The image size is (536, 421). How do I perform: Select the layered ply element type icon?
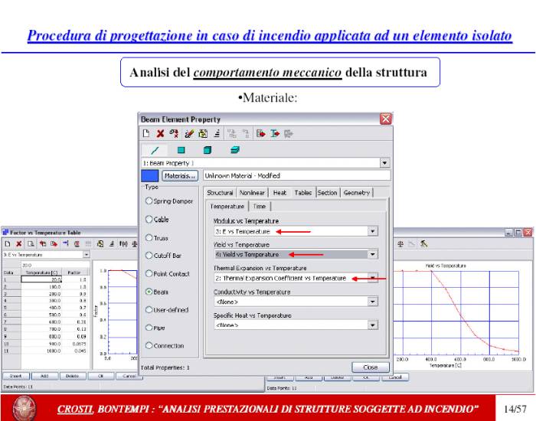235,151
